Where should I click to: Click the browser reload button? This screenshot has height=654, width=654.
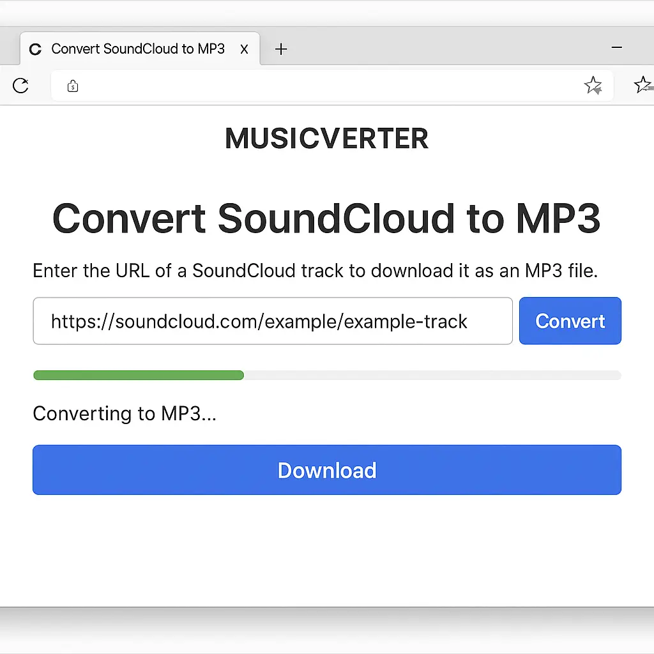[20, 86]
